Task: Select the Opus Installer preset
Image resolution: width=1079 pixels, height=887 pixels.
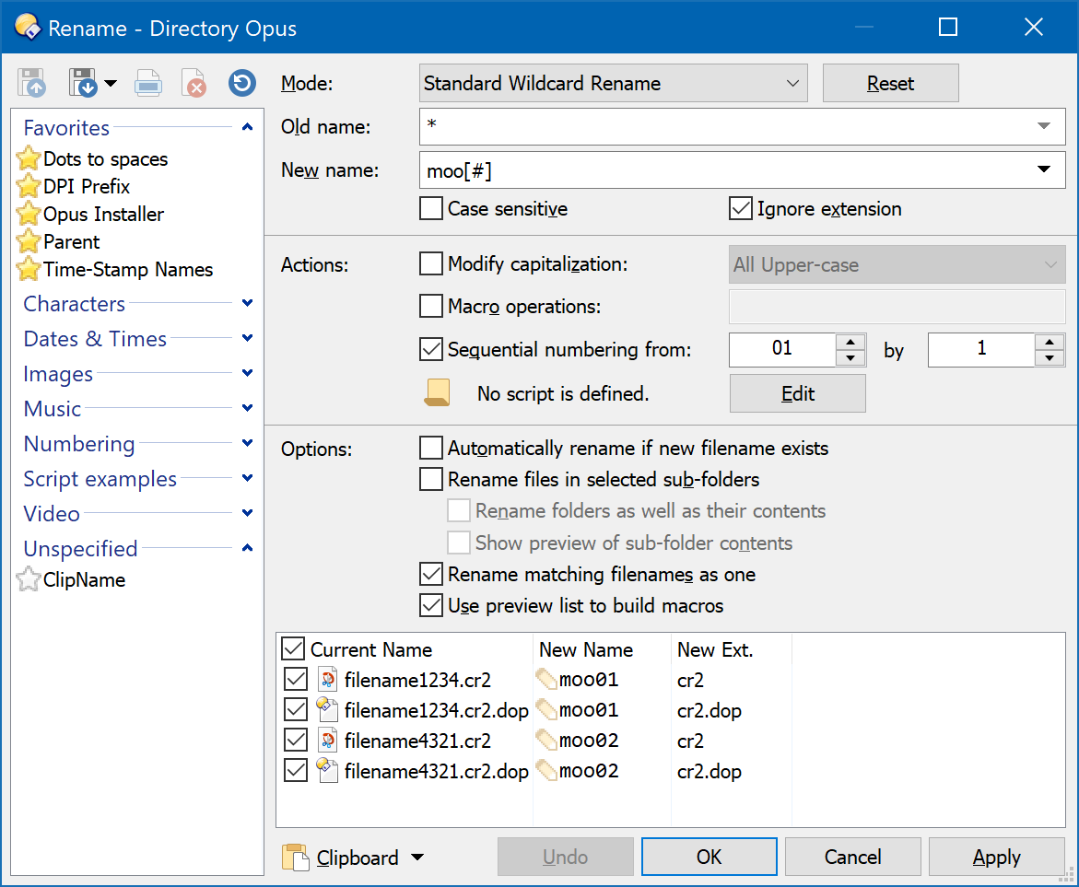Action: pyautogui.click(x=103, y=214)
